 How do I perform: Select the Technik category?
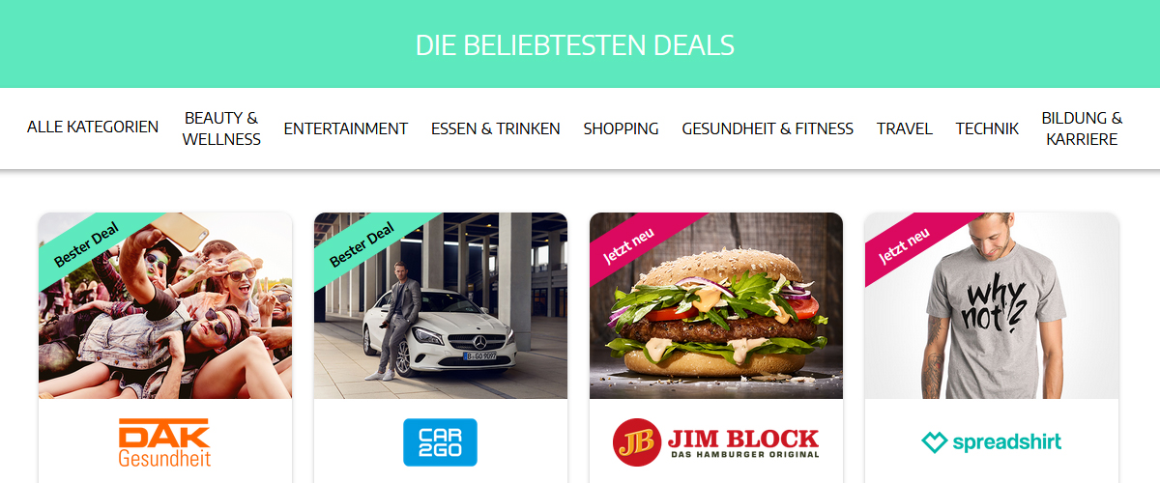[987, 128]
